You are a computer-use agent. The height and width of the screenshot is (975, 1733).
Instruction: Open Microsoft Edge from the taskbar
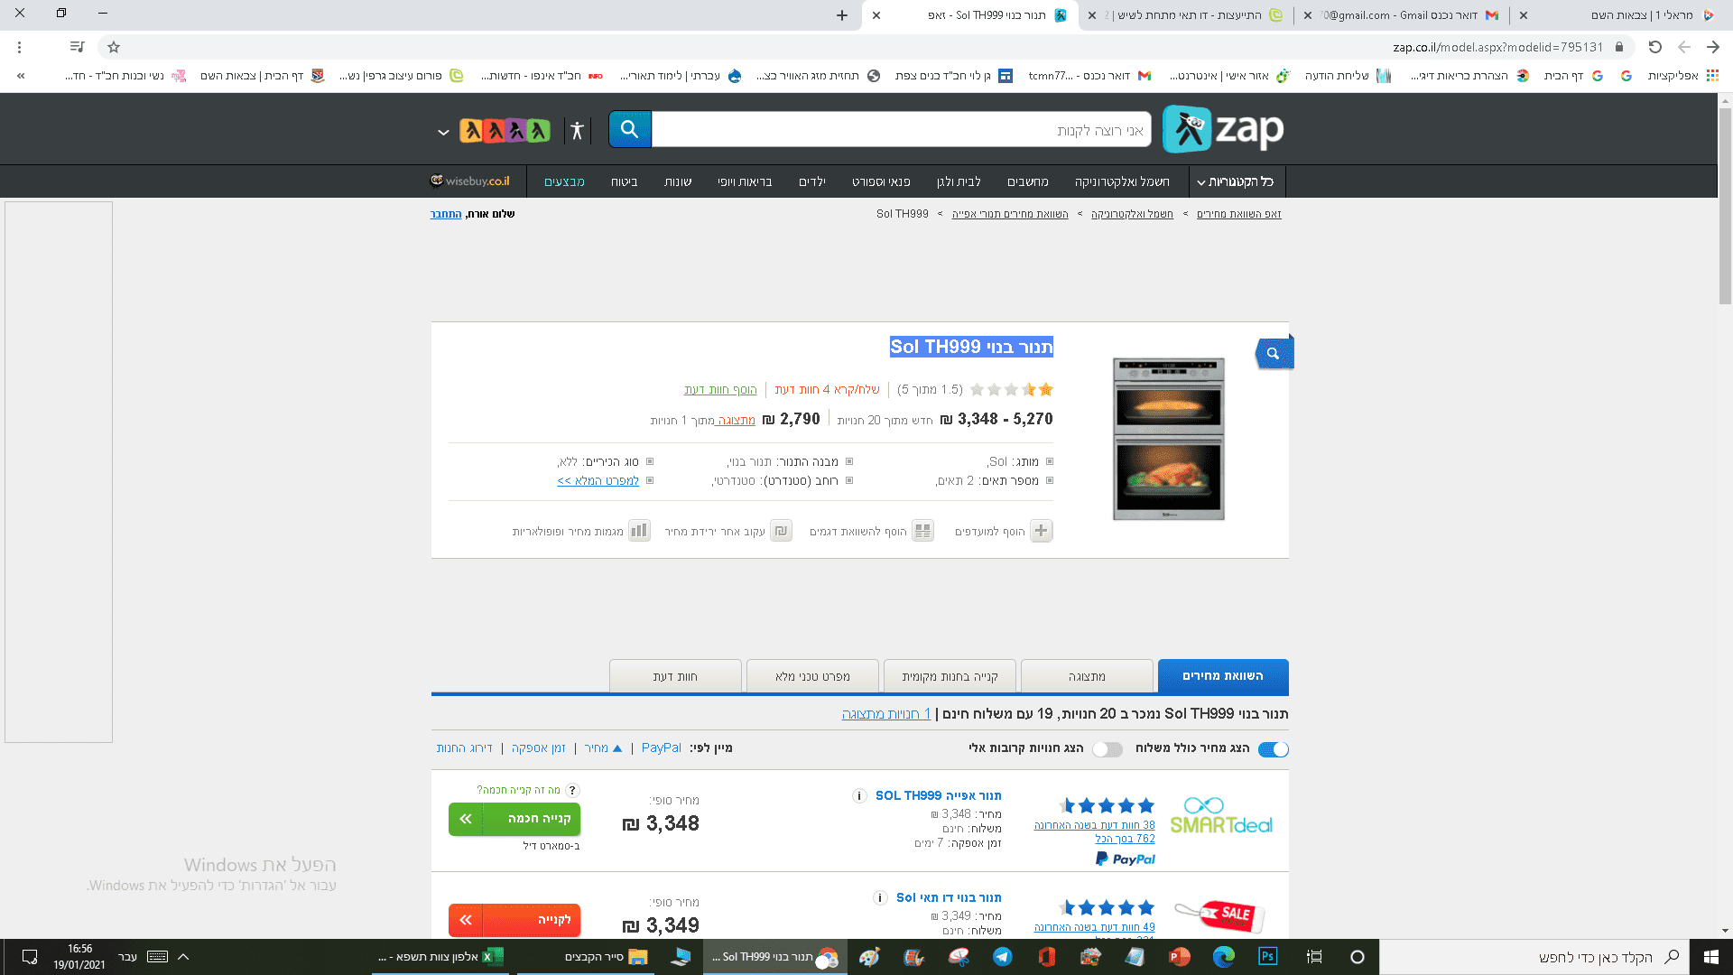coord(1224,957)
